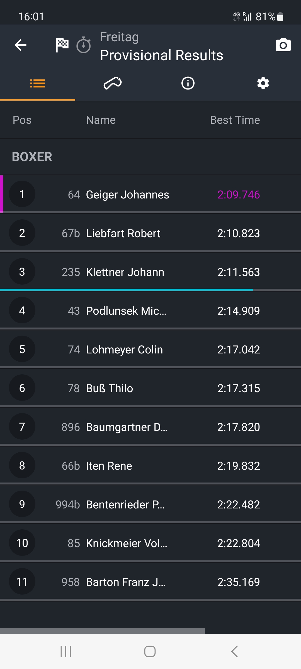This screenshot has height=669, width=301.
Task: Switch to the results list tab
Action: coord(38,83)
